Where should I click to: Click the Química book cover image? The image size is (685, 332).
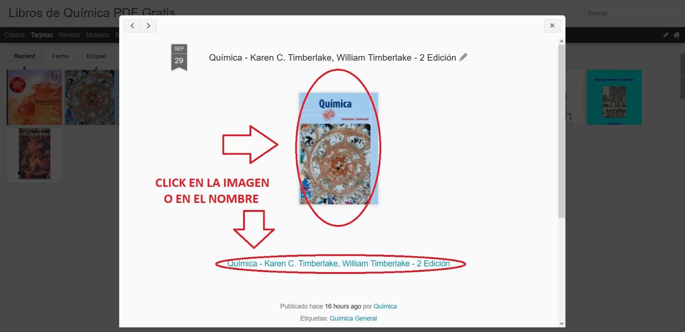[338, 148]
